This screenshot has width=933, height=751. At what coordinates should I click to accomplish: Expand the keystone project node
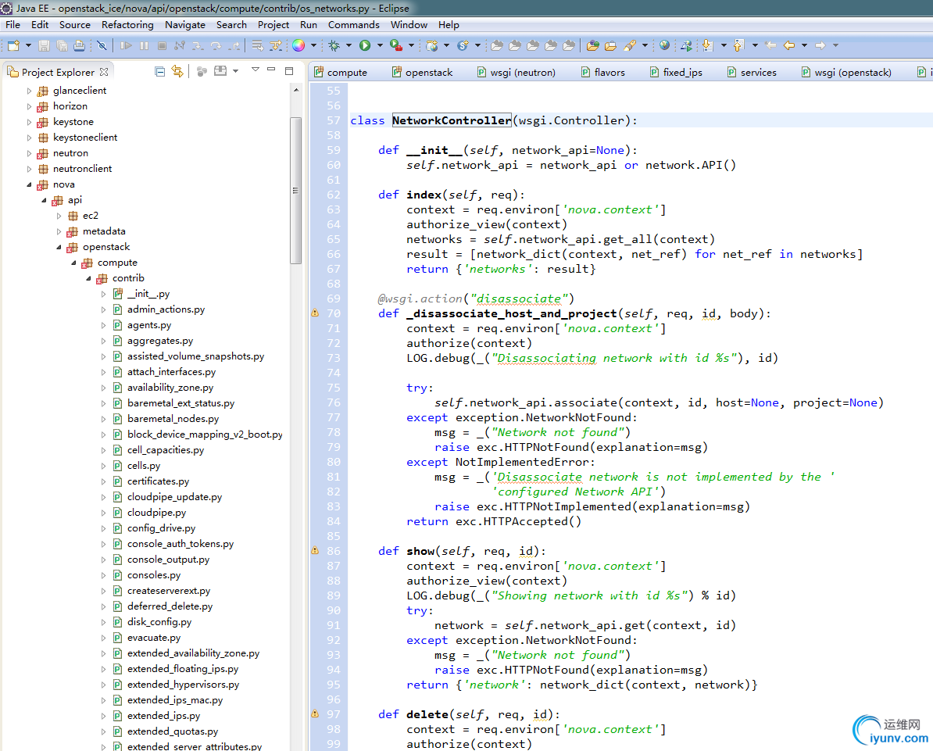30,122
